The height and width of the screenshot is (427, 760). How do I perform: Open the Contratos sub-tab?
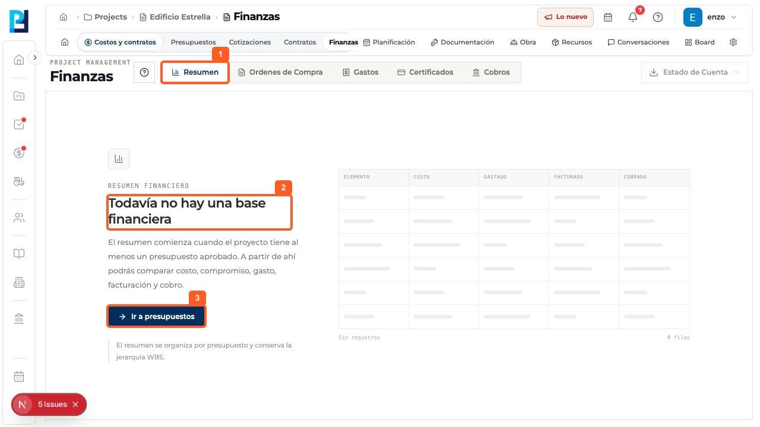(300, 42)
